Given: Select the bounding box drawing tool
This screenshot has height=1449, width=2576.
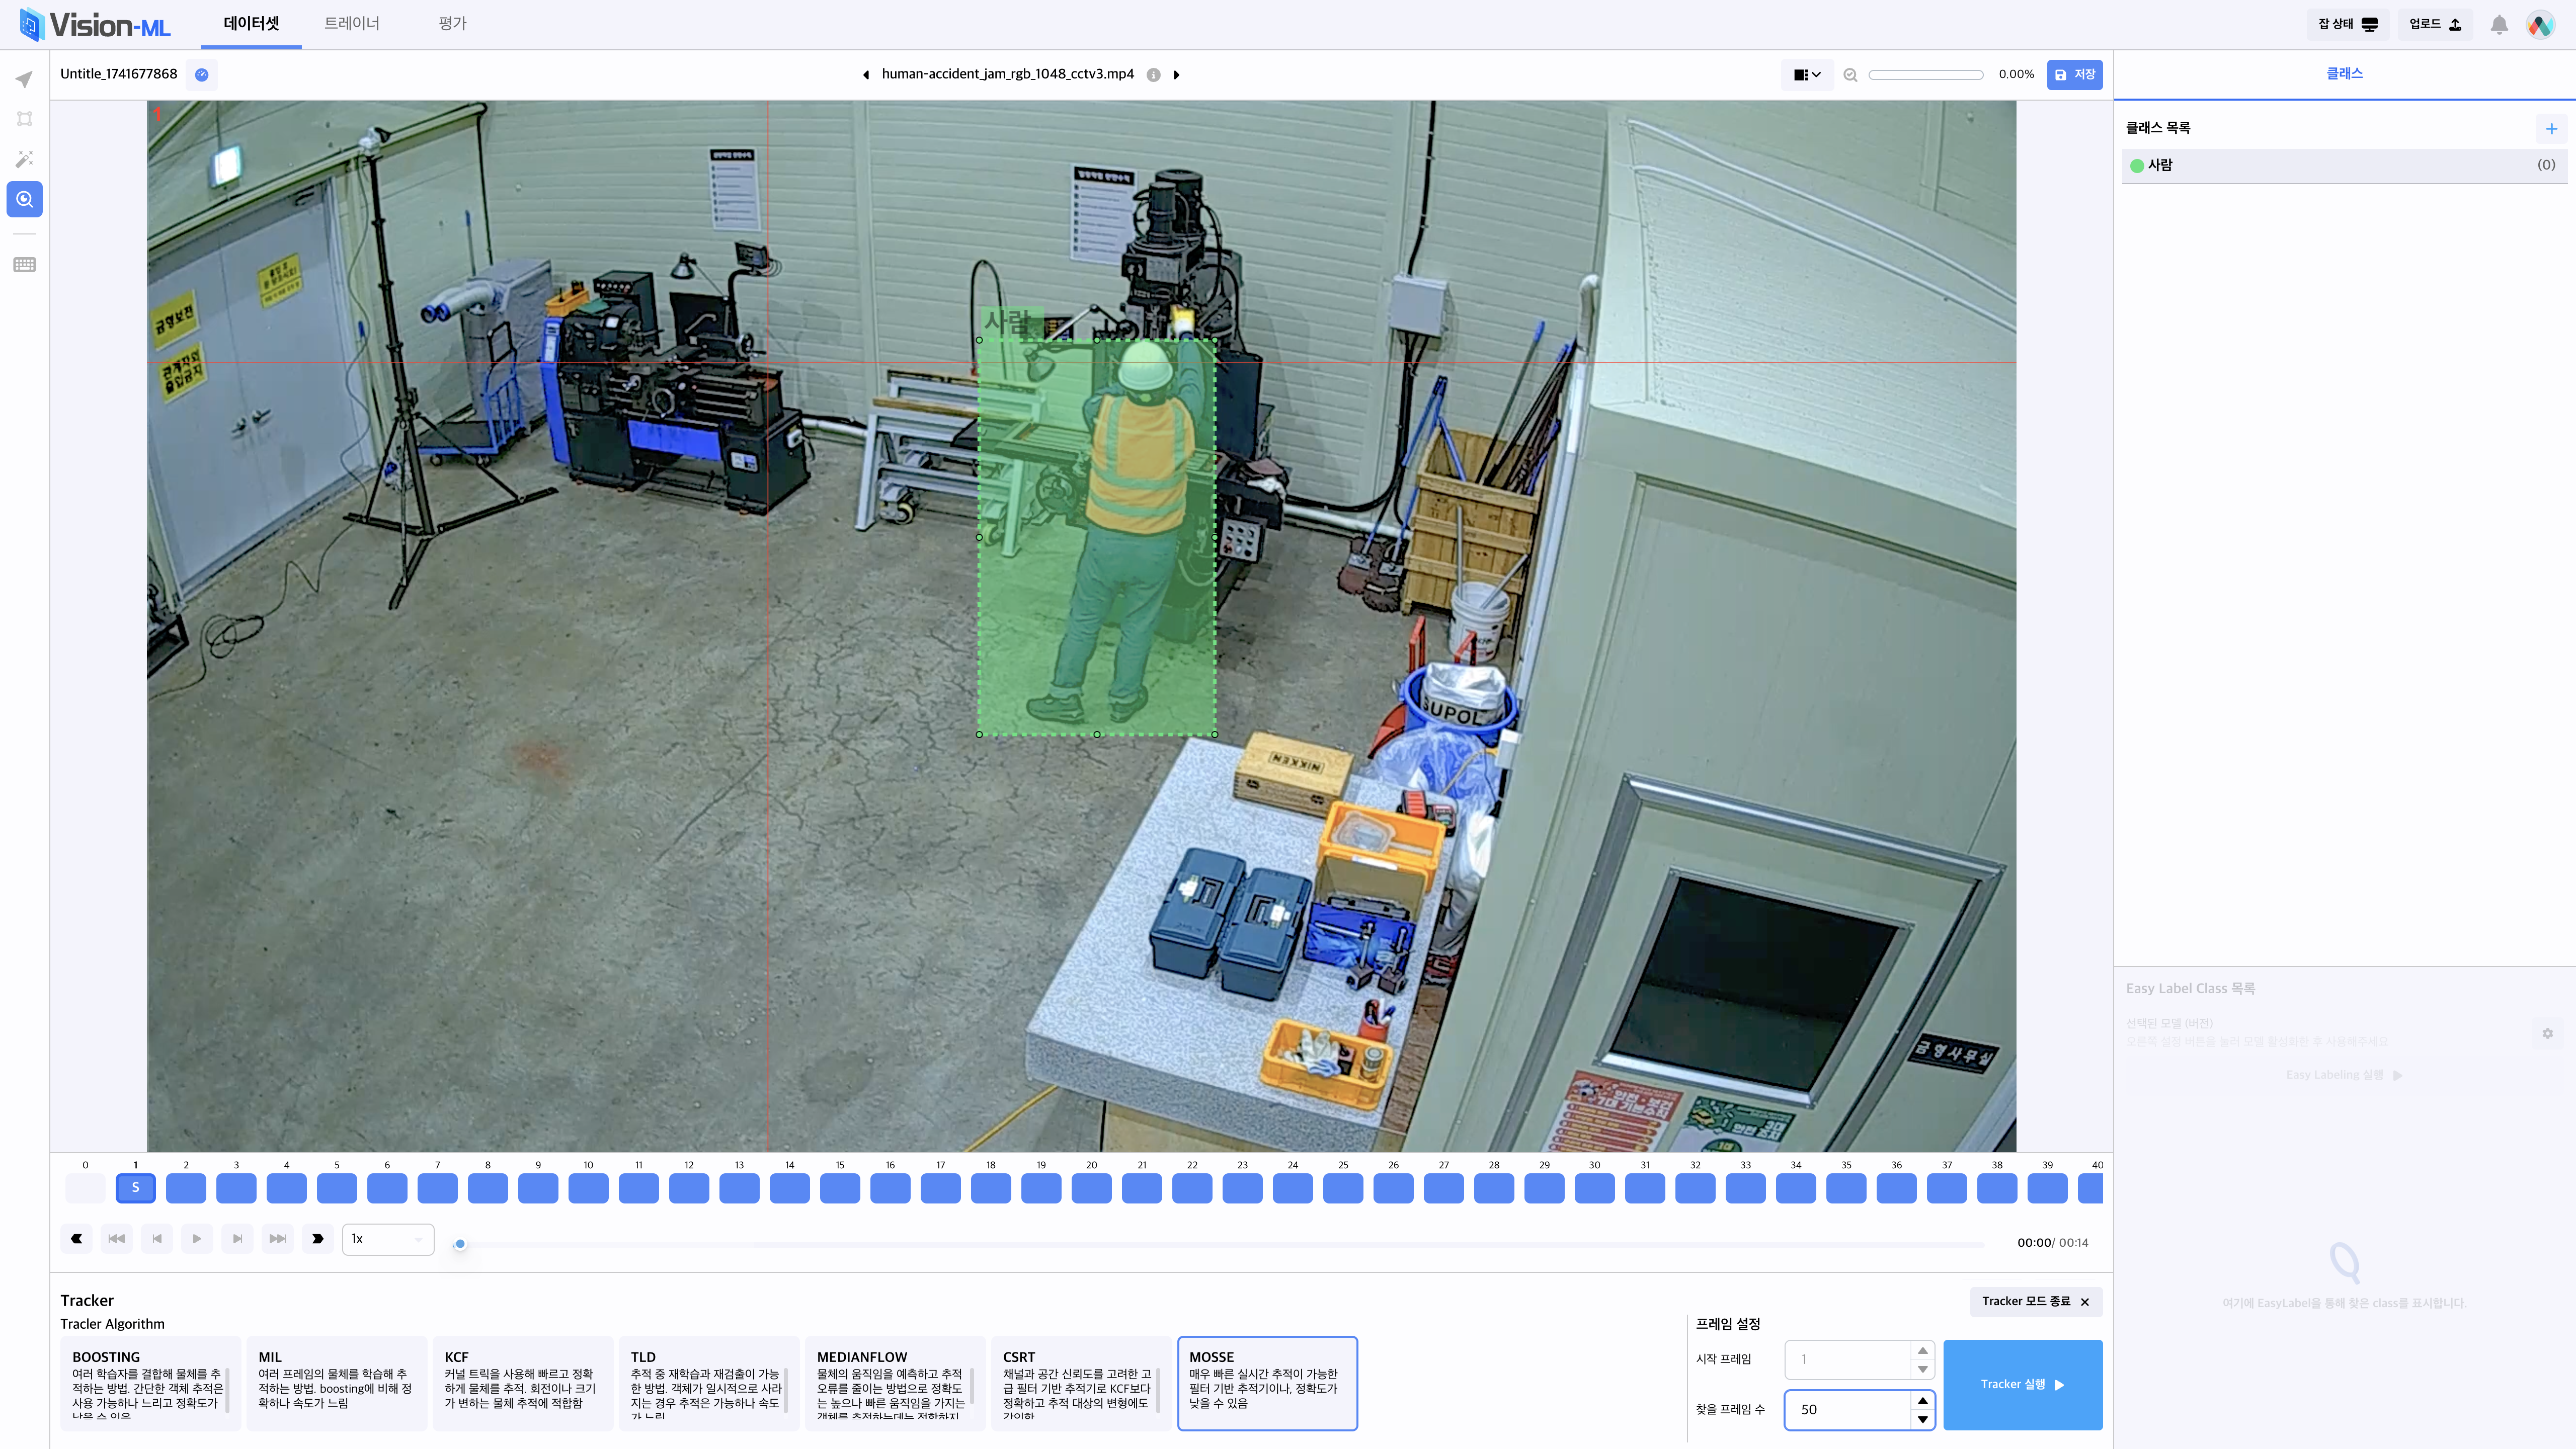Looking at the screenshot, I should pyautogui.click(x=24, y=119).
